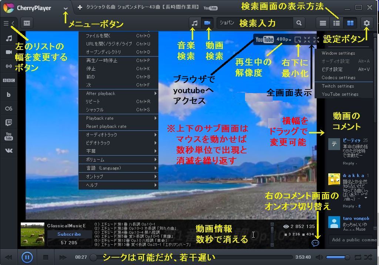
Task: Expand the After playback submenu
Action: click(118, 94)
